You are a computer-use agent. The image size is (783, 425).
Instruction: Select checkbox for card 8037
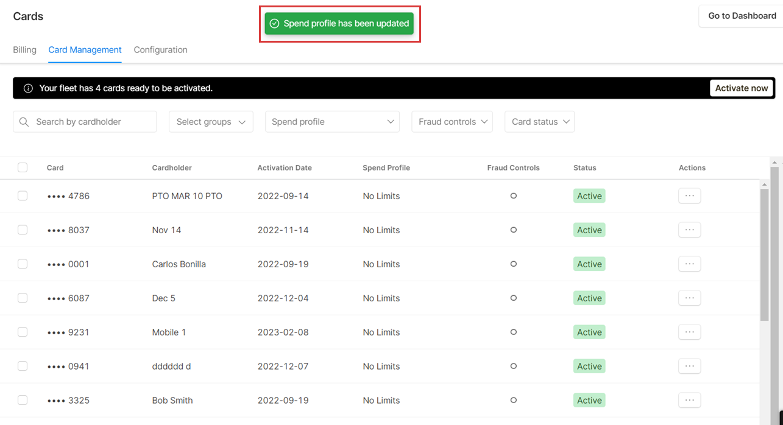(x=23, y=230)
